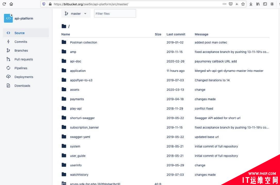
Task: Go to the browser home page icon
Action: click(11, 4)
